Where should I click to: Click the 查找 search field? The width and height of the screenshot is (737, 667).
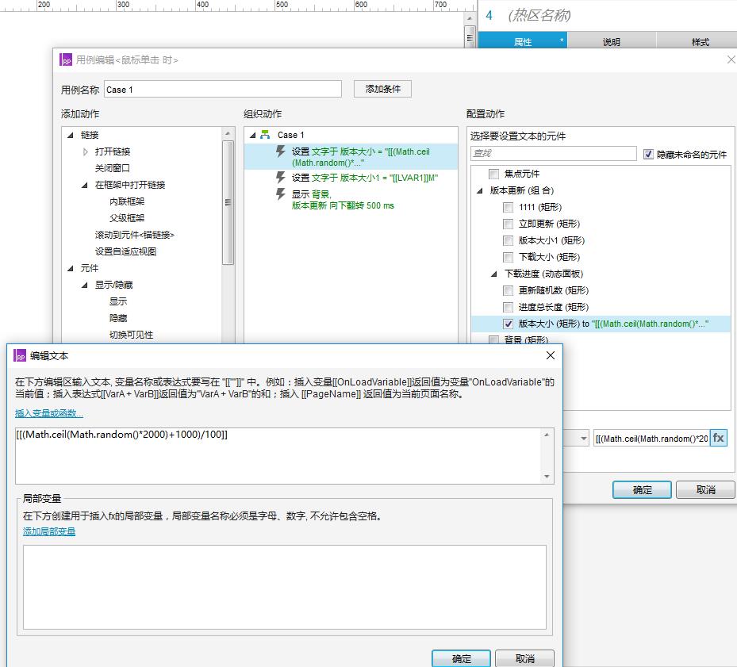pyautogui.click(x=553, y=153)
